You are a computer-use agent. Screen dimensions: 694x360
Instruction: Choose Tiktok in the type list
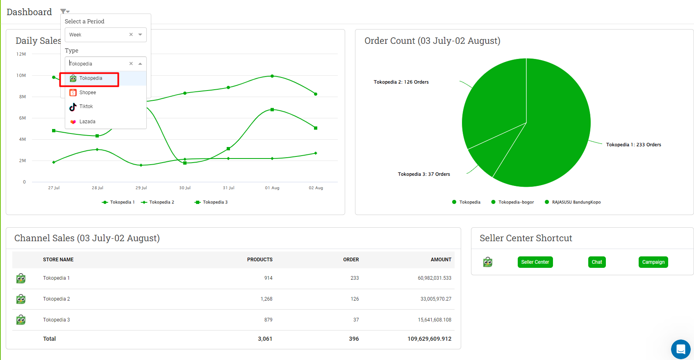tap(106, 106)
